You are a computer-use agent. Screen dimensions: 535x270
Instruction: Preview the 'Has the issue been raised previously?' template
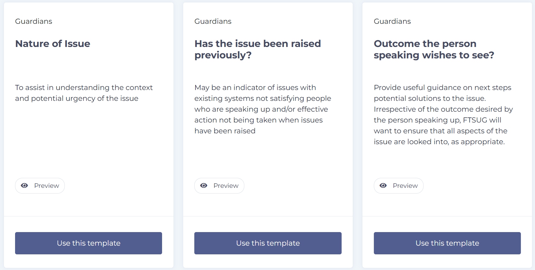point(219,186)
